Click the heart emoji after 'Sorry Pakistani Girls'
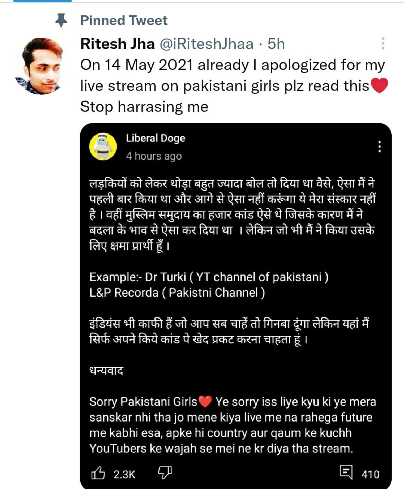The width and height of the screenshot is (404, 489). [x=205, y=402]
